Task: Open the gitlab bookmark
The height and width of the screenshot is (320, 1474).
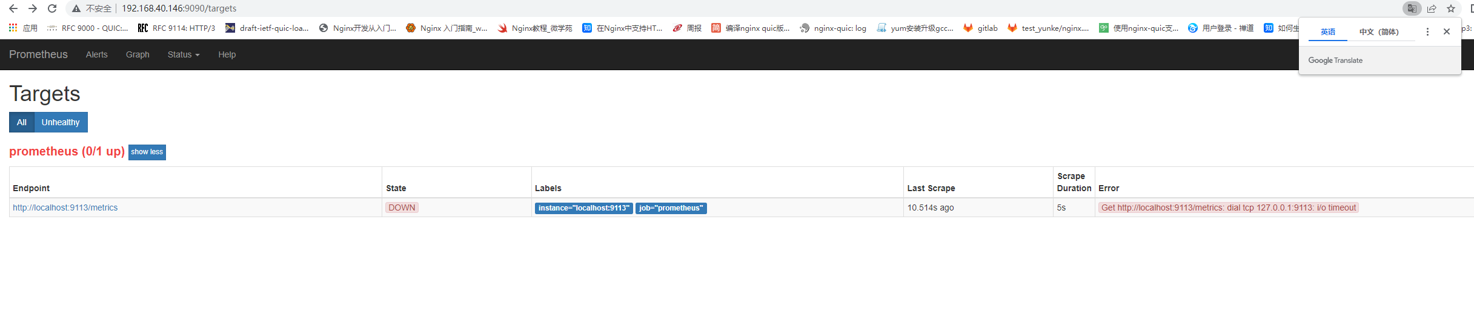Action: [x=980, y=28]
